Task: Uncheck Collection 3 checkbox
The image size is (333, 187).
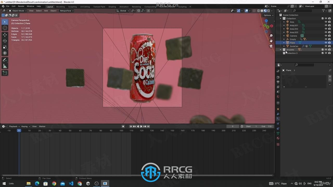Action: click(x=323, y=53)
